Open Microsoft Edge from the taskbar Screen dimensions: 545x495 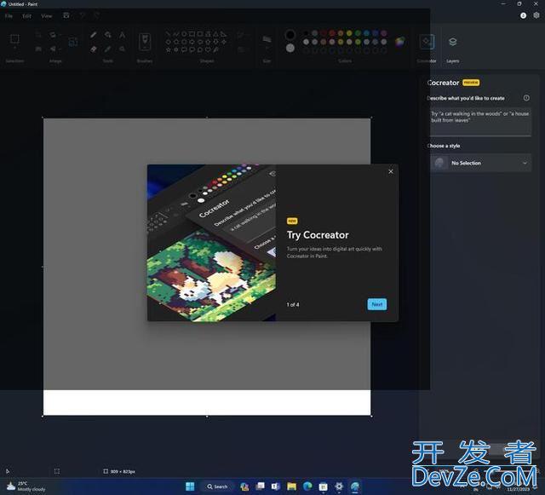[307, 486]
